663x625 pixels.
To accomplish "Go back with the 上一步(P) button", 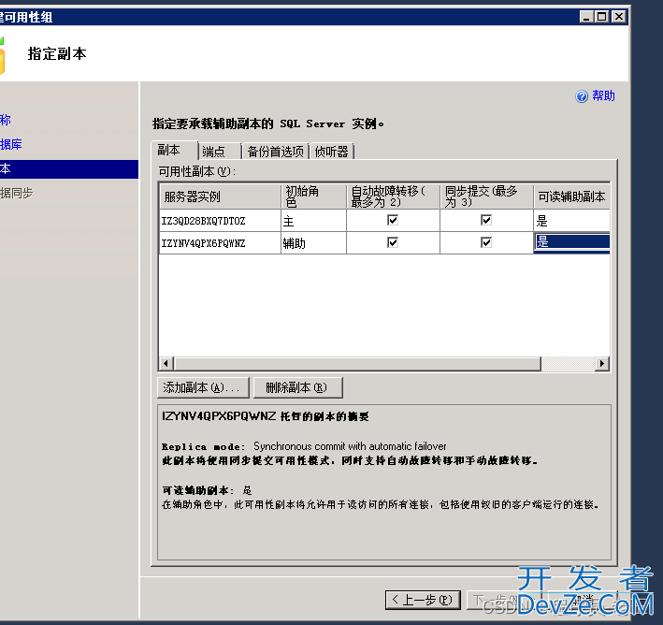I will point(423,600).
